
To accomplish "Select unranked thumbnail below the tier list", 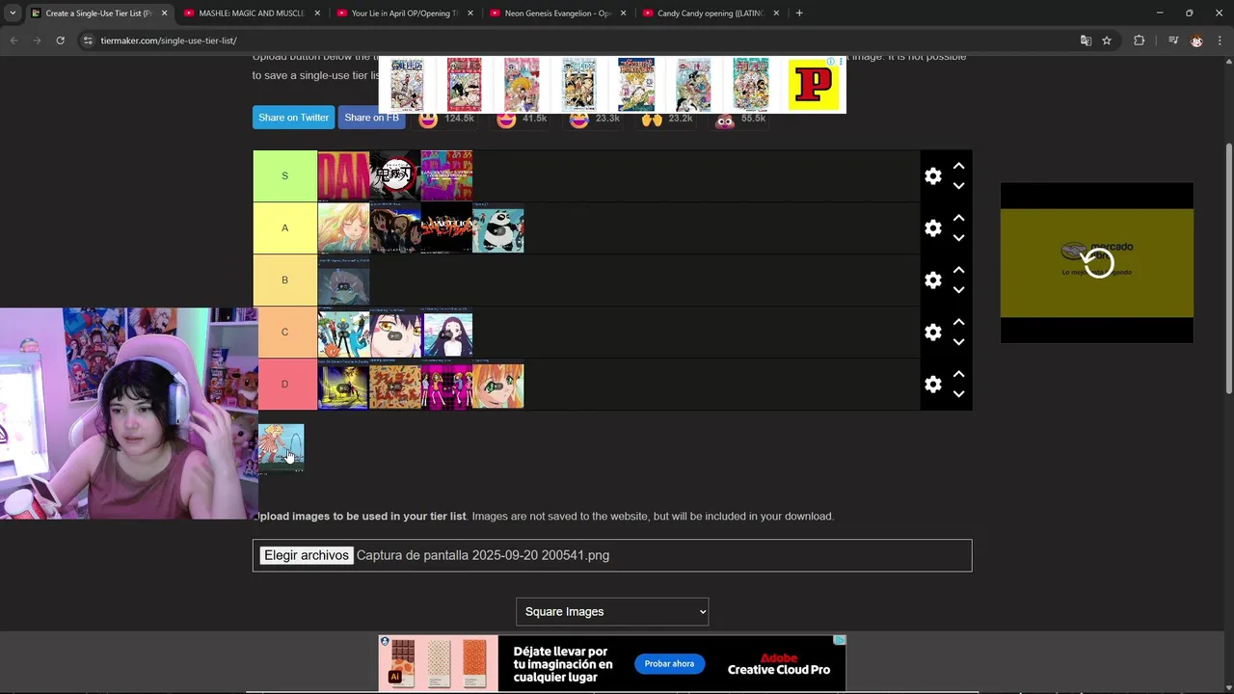I will coord(281,448).
